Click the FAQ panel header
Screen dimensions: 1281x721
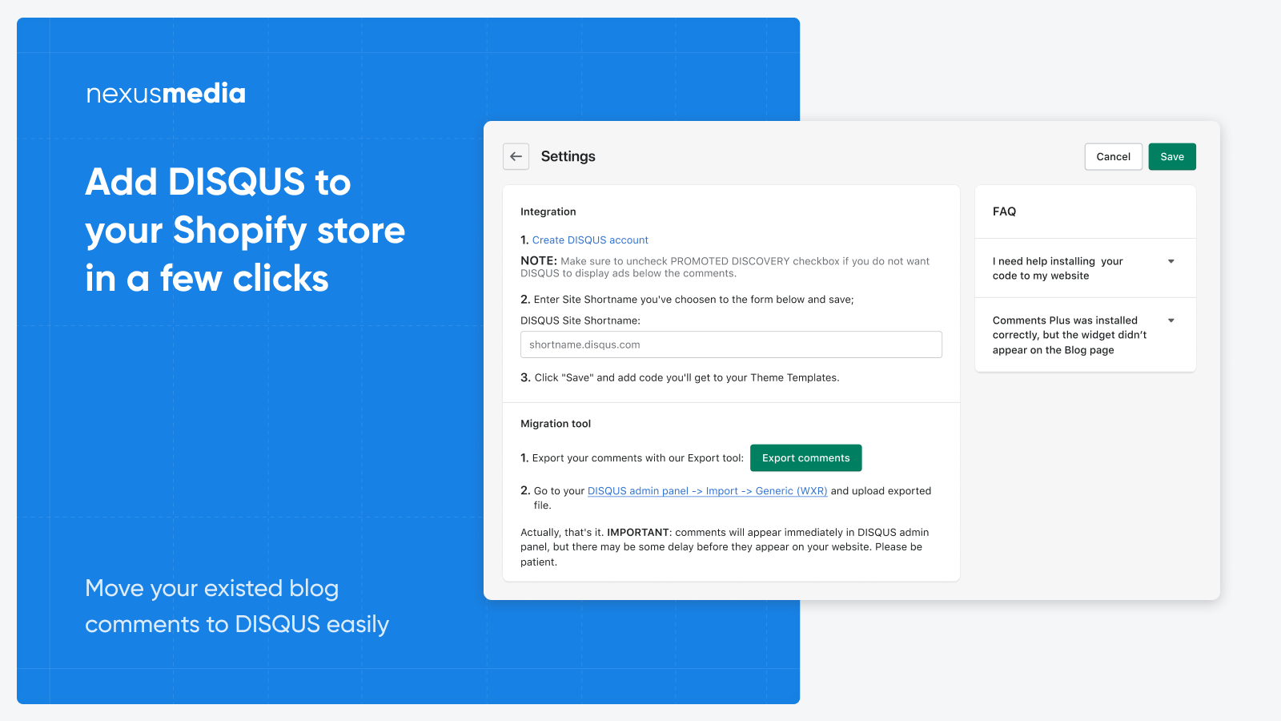tap(1003, 211)
